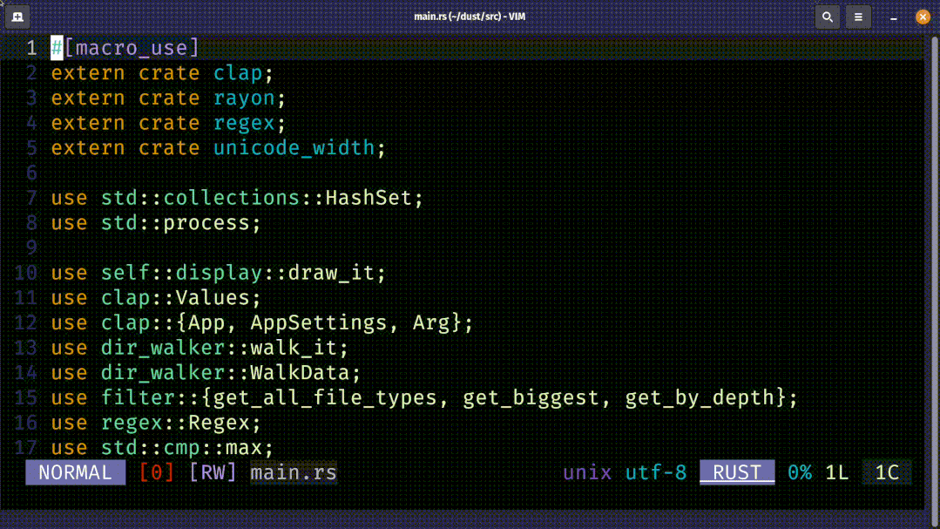This screenshot has height=529, width=940.
Task: Click the main.rs filename in statusline
Action: tap(294, 472)
